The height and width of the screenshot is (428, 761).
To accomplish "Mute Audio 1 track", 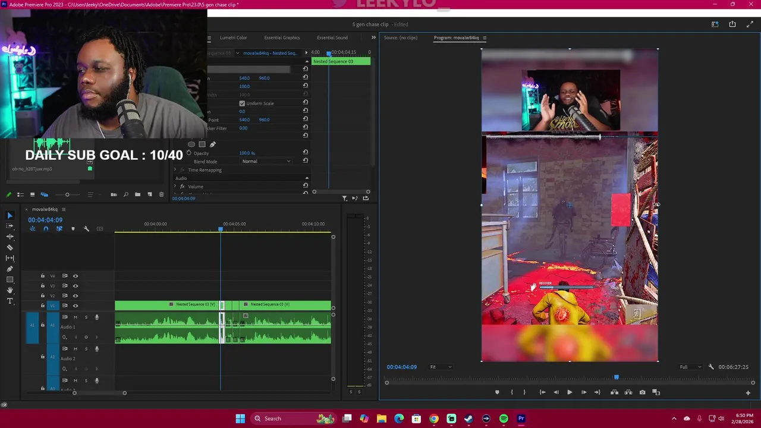I will pyautogui.click(x=75, y=317).
